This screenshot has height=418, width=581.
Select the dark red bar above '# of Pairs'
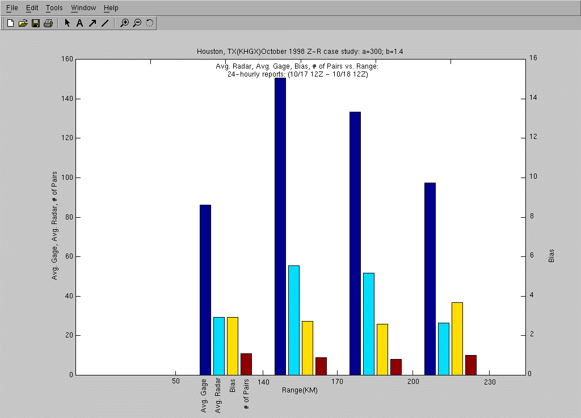[246, 364]
